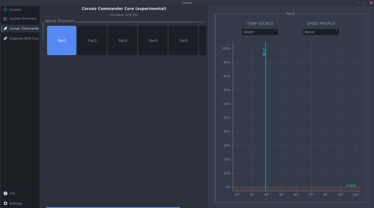Viewport: 374px width, 208px height.
Task: Open the Speed Profile dropdown arrow
Action: click(336, 31)
